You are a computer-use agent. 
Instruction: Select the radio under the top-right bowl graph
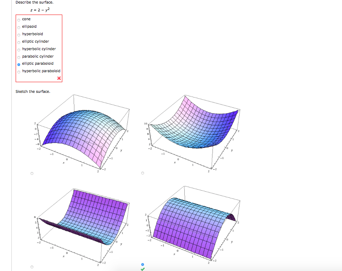pyautogui.click(x=142, y=173)
